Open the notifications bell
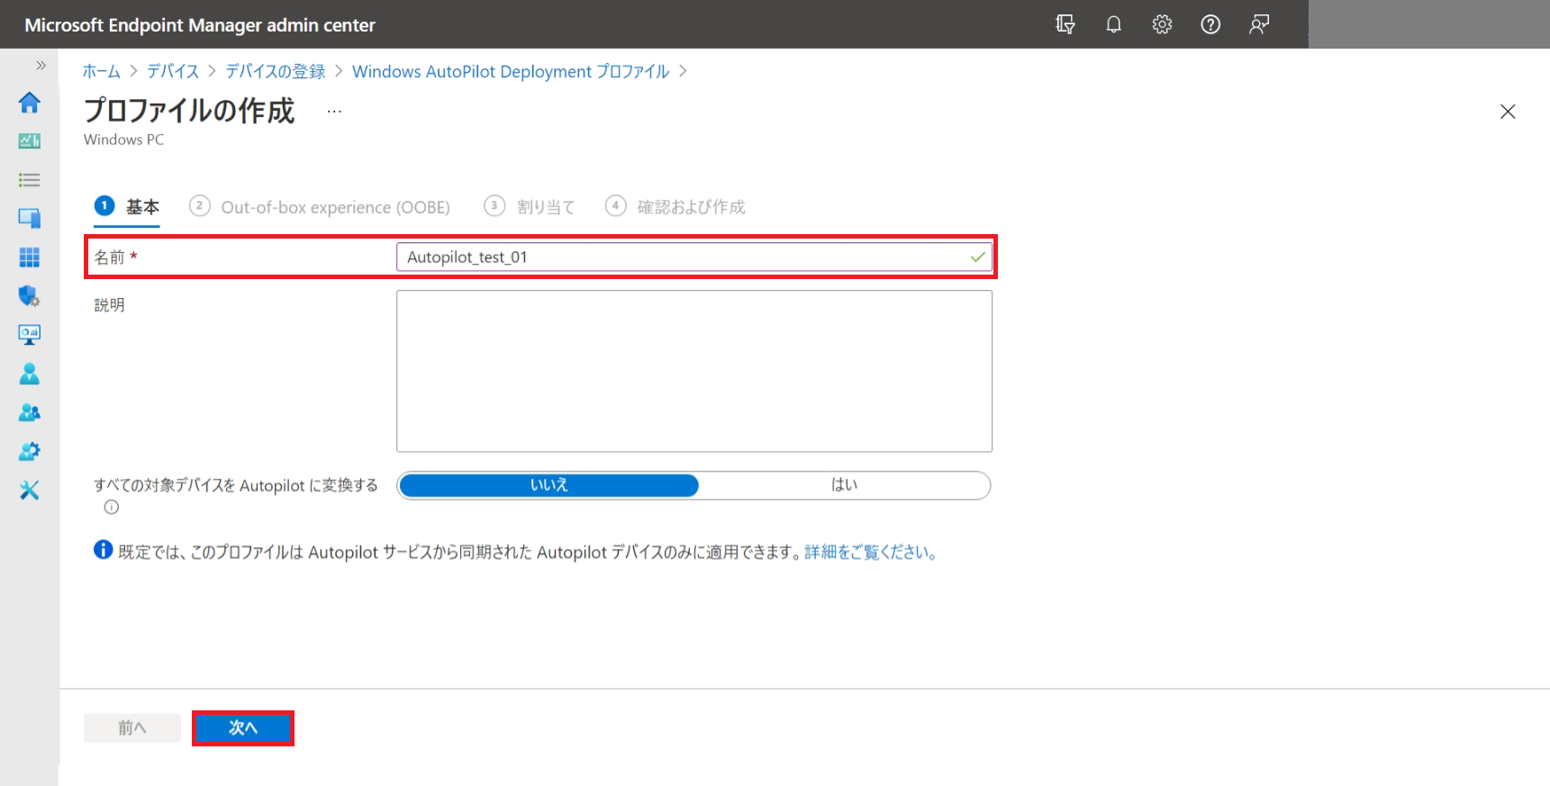This screenshot has height=786, width=1550. 1114,24
